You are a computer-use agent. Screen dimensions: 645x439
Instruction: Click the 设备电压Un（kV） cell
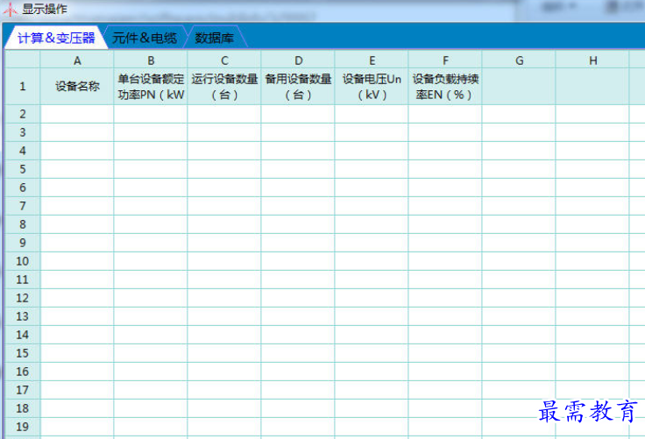372,87
